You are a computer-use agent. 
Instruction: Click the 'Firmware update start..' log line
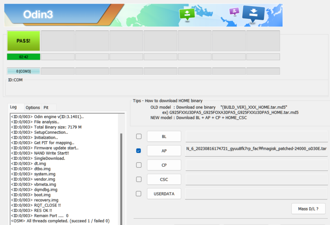point(45,148)
